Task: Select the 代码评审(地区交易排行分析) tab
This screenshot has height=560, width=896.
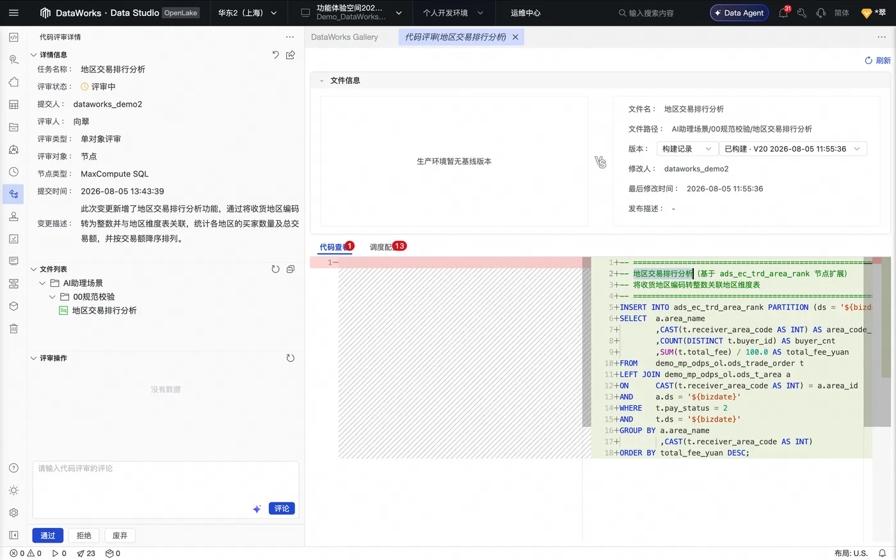Action: (x=455, y=37)
